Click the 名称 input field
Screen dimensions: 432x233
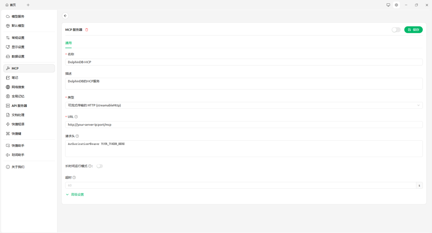click(x=243, y=62)
